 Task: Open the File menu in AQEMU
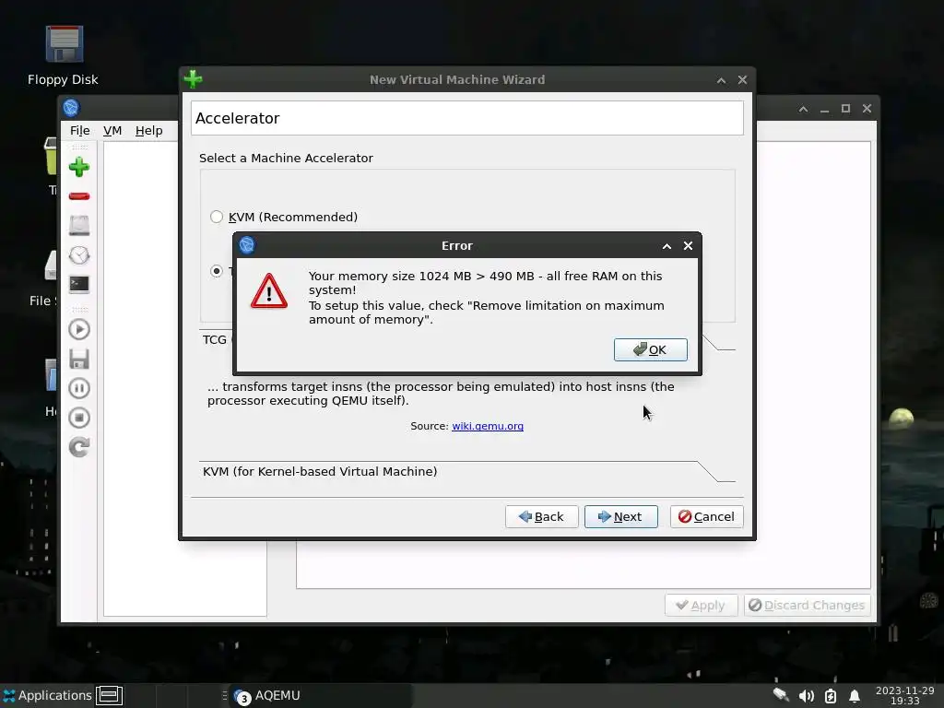(79, 131)
